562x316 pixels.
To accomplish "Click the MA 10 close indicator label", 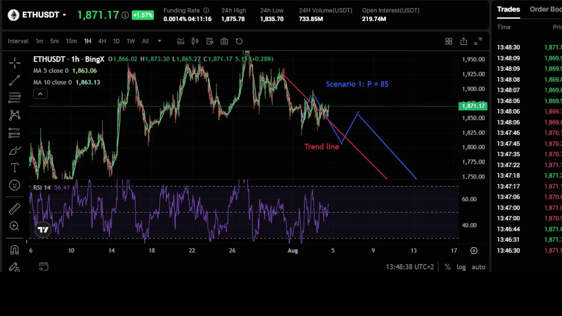I will point(53,83).
